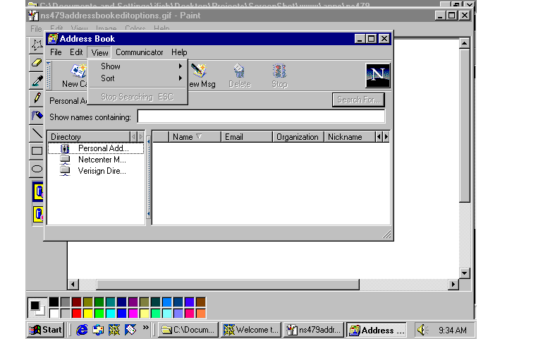Select the Verisign Dire... directory entry
Screen dimensions: 543x339
pyautogui.click(x=102, y=171)
